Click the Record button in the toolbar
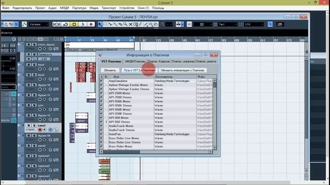The image size is (330, 185). 91,24
